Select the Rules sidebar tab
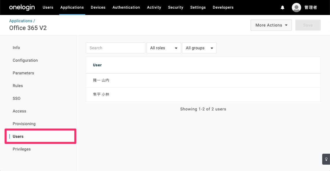 [x=18, y=86]
